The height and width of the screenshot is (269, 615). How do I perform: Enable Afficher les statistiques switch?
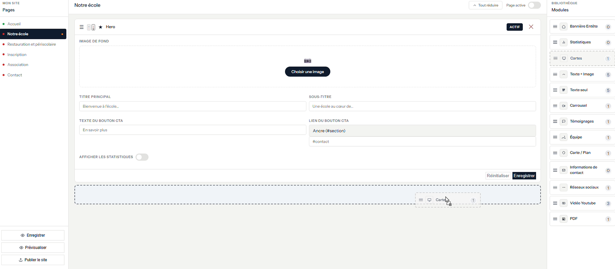click(142, 157)
